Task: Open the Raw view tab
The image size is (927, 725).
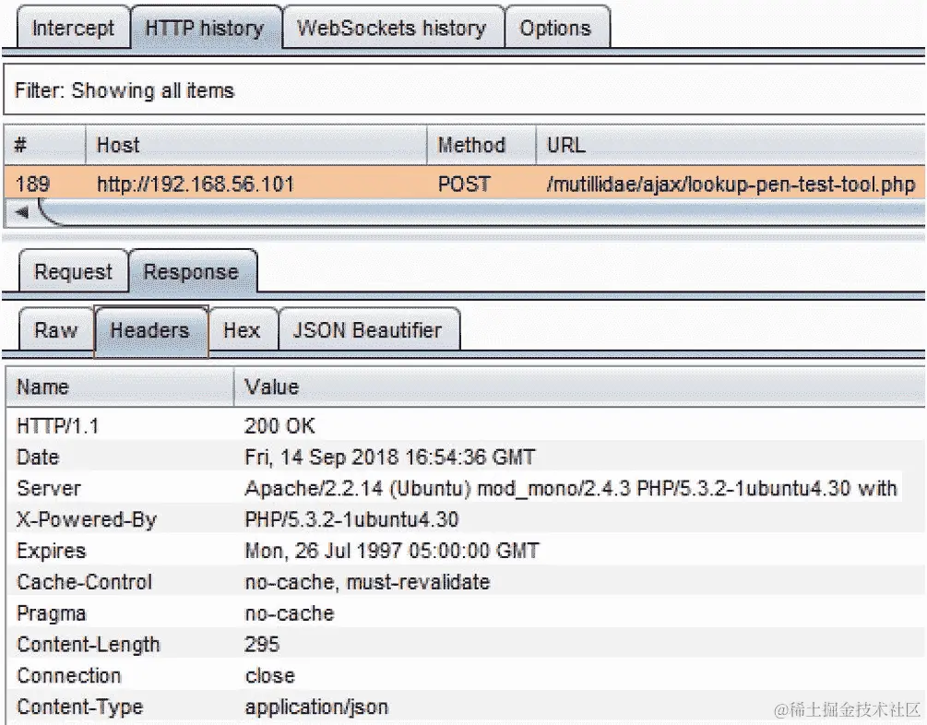Action: [56, 330]
